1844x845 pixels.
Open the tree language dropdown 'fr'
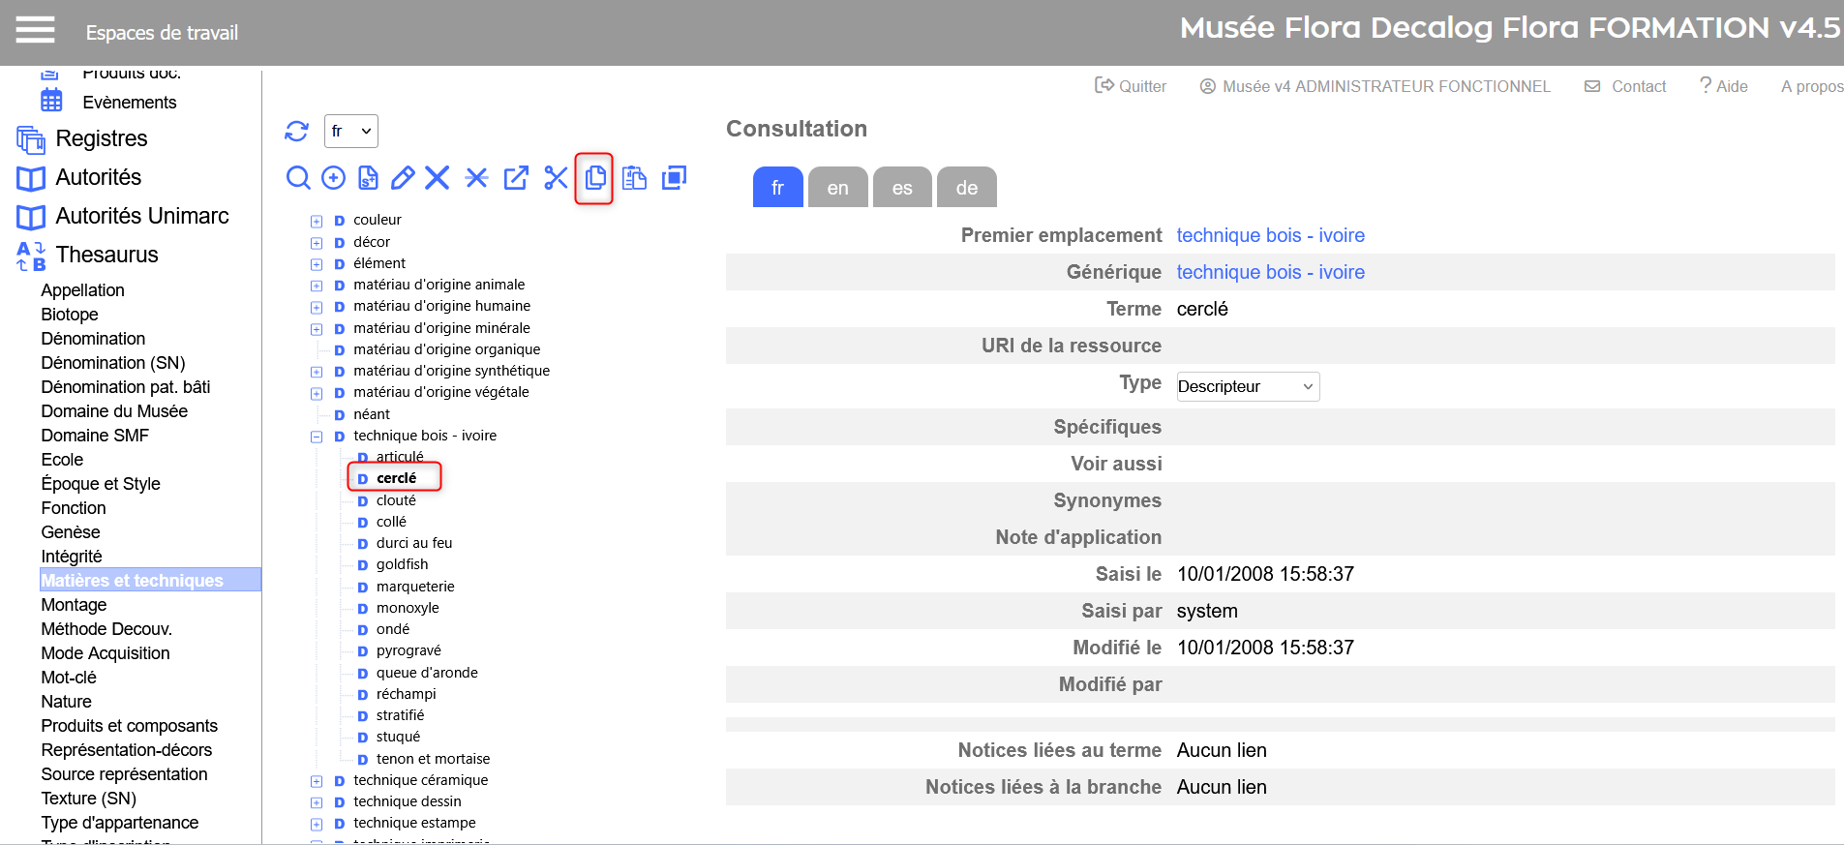[x=350, y=131]
